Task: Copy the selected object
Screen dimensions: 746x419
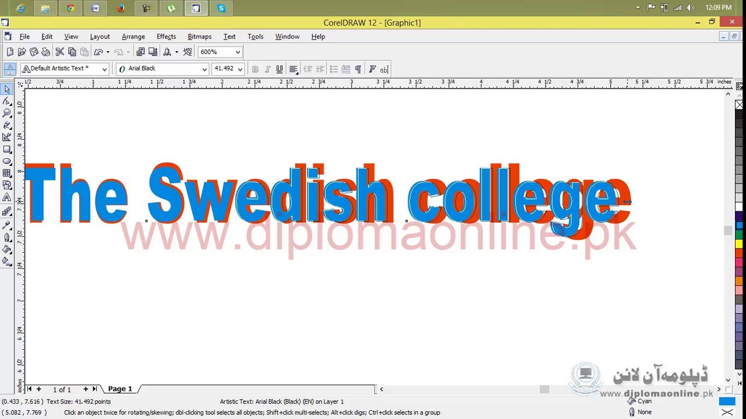Action: pos(72,52)
